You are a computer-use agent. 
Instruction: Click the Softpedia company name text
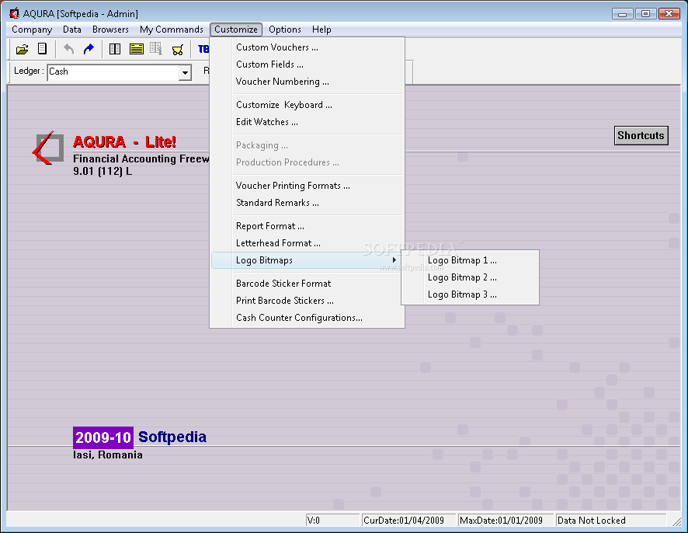tap(172, 437)
